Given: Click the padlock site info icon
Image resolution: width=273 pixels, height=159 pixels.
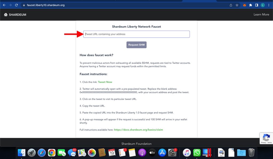Looking at the screenshot, I should [x=24, y=5].
